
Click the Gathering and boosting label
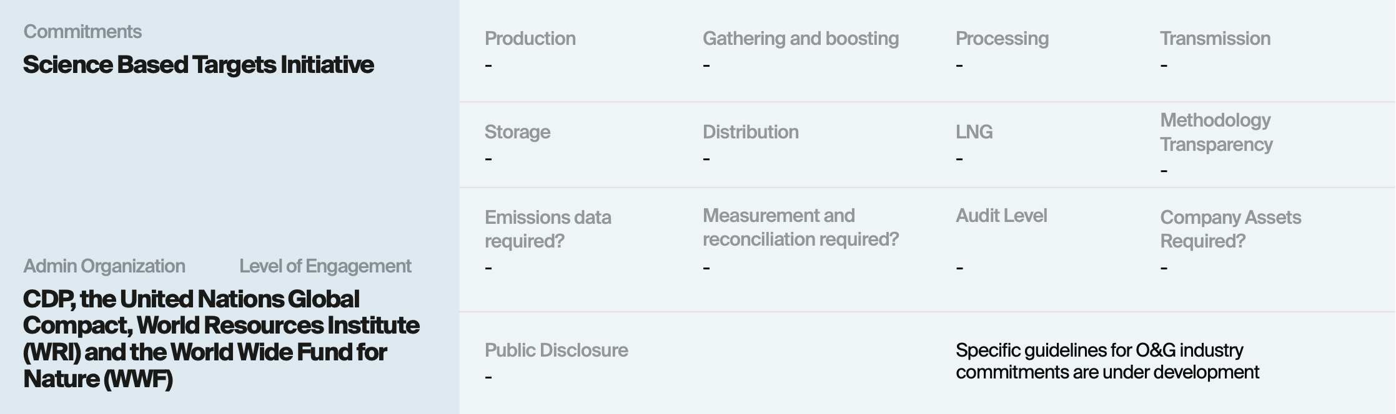click(x=801, y=39)
